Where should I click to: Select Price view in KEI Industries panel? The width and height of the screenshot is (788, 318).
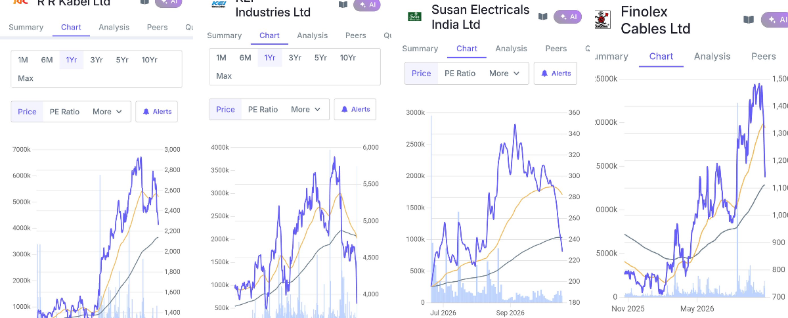click(225, 109)
